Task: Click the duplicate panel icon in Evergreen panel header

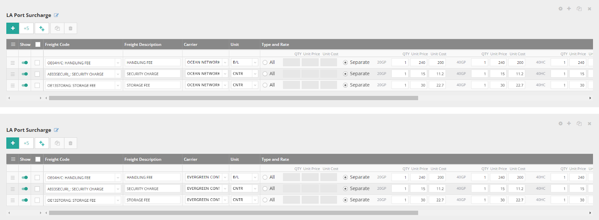Action: point(579,124)
